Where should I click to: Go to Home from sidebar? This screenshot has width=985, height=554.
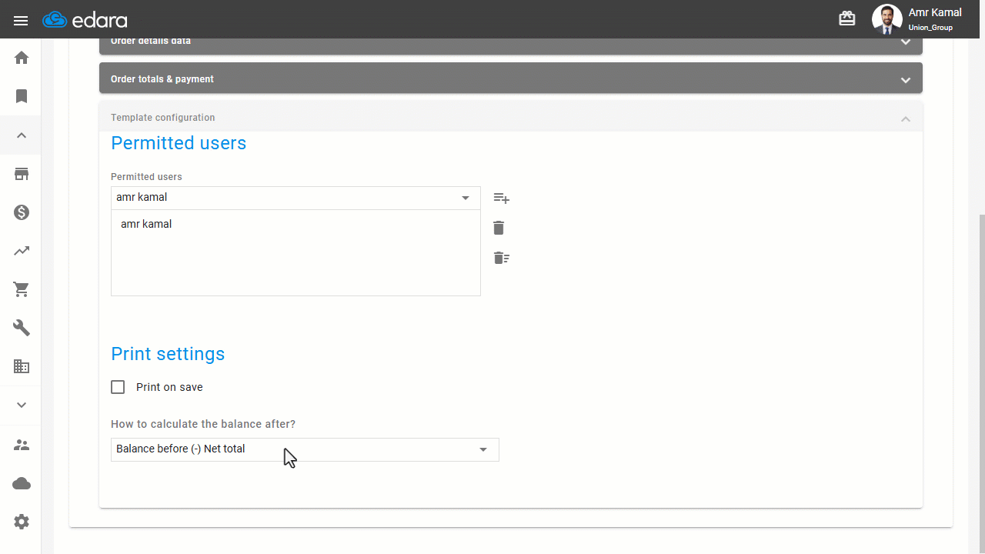[22, 58]
